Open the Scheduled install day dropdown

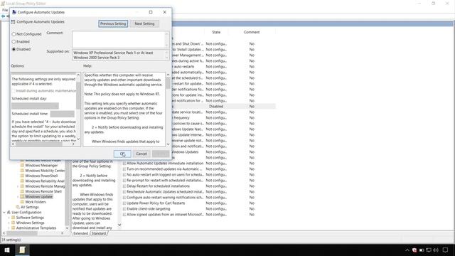(35, 106)
